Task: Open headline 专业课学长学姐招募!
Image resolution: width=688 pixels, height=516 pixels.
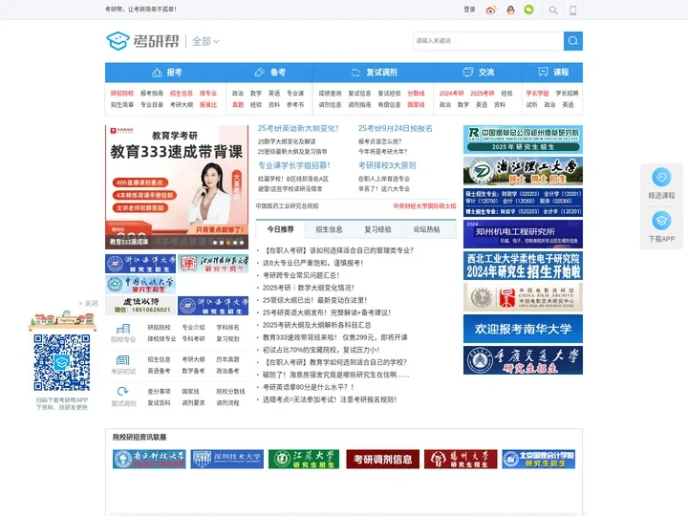Action: click(294, 165)
